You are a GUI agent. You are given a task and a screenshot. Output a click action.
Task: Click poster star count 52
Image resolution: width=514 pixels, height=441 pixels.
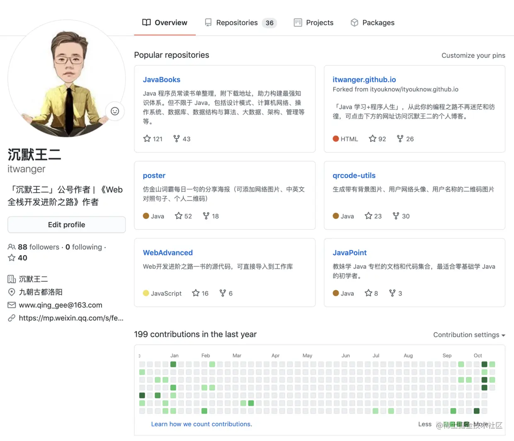pyautogui.click(x=184, y=216)
